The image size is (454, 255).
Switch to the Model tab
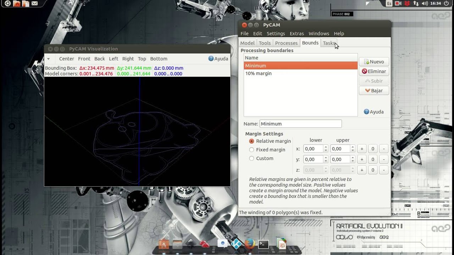tap(247, 43)
